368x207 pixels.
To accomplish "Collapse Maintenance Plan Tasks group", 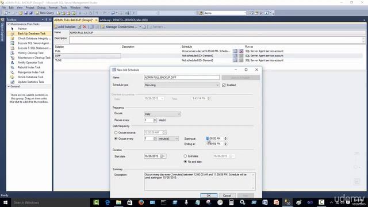I will (9, 24).
